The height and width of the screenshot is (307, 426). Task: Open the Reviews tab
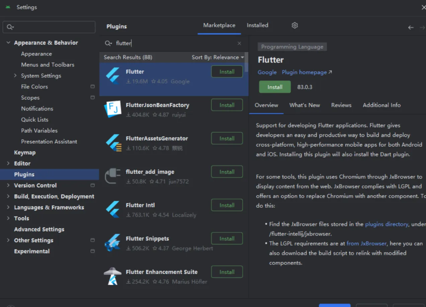341,105
